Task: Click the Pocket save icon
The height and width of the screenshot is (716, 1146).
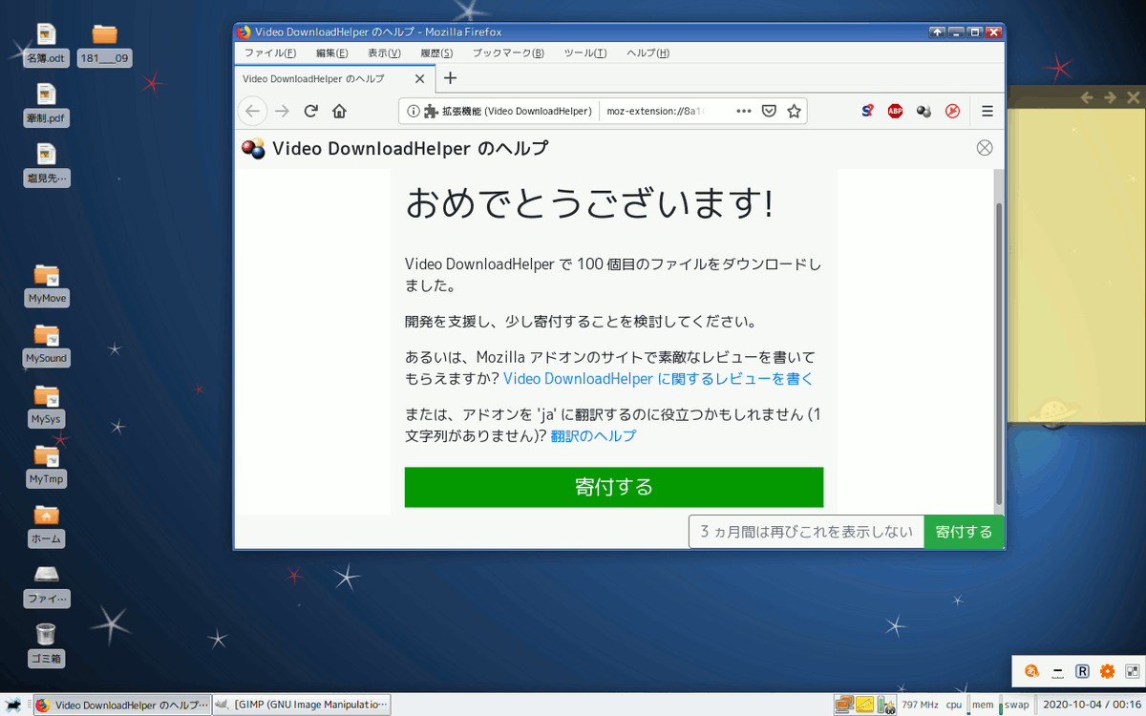Action: [769, 111]
